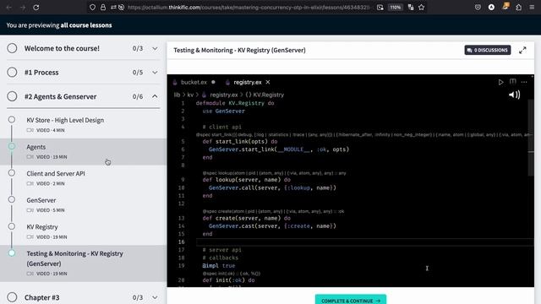Image resolution: width=541 pixels, height=304 pixels.
Task: Mute video with the speaker icon
Action: pos(514,95)
